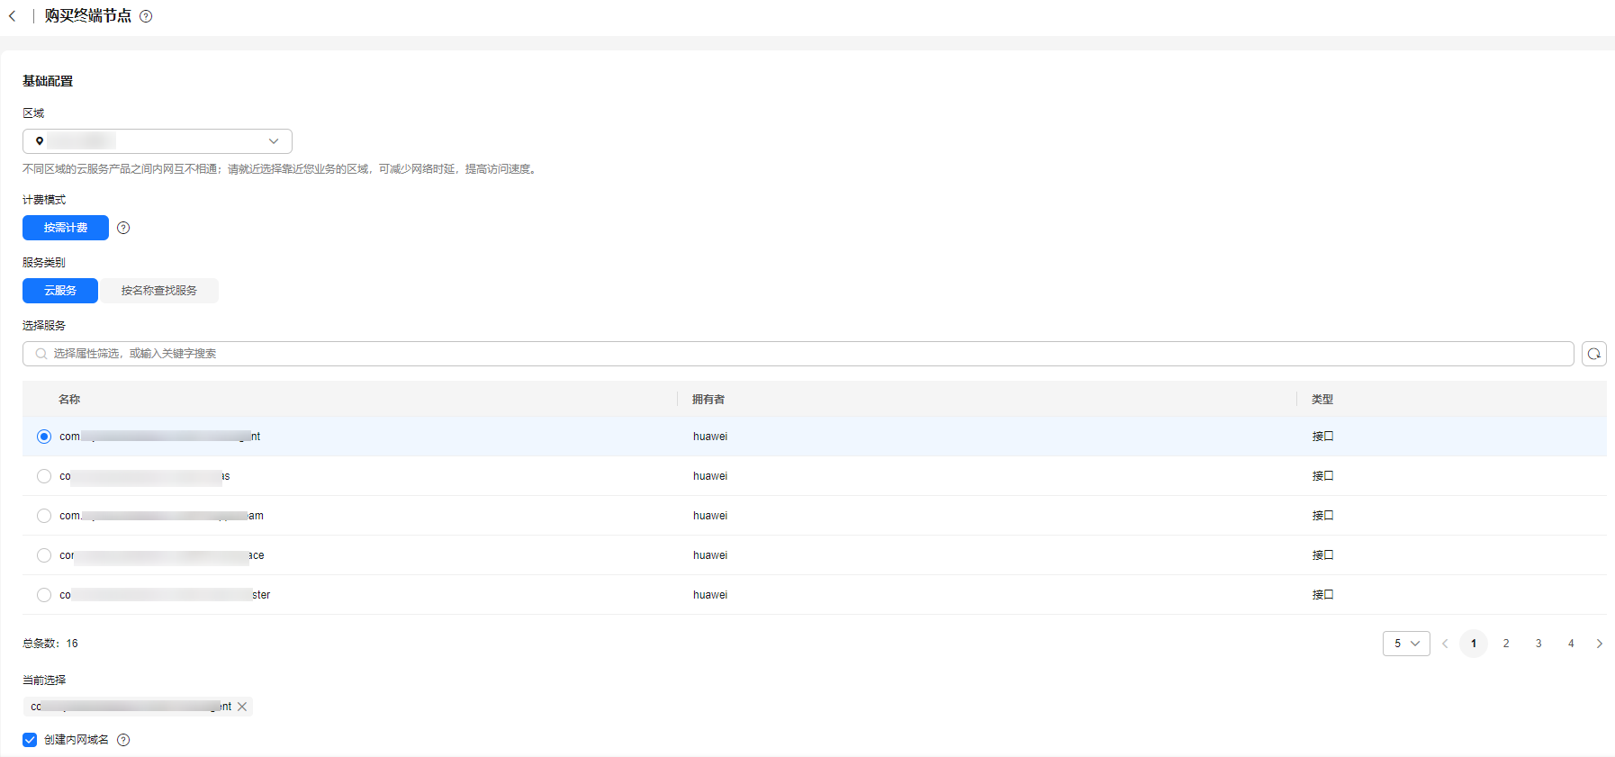This screenshot has width=1615, height=757.
Task: Go to previous page arrow
Action: [1445, 644]
